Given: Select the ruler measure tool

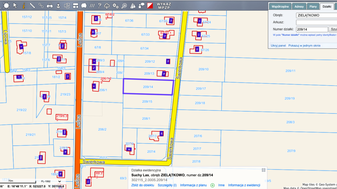Looking at the screenshot, I should (32, 5).
